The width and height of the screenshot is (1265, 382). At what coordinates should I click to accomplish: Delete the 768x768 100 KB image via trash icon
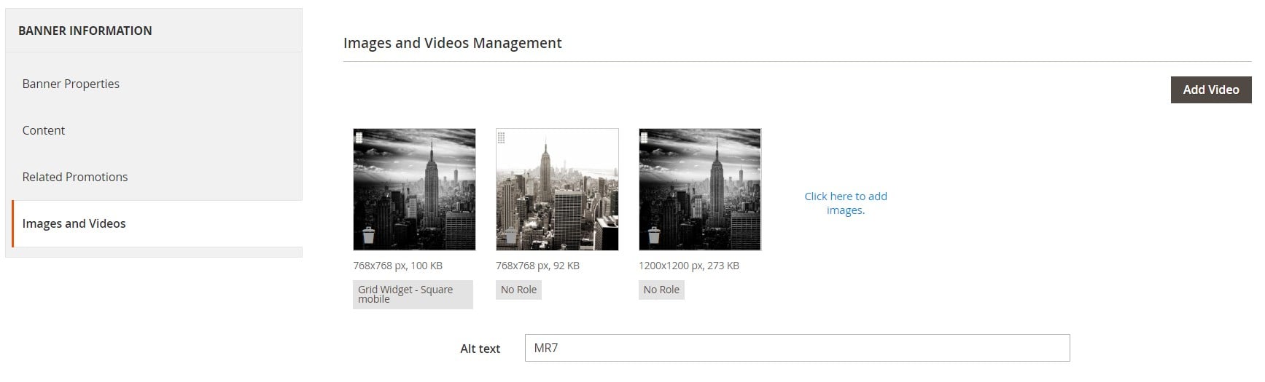pos(368,236)
